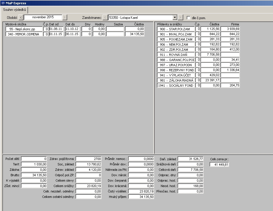Click the Daň. základ field 31 526,77
This screenshot has width=273, height=211.
[x=191, y=159]
